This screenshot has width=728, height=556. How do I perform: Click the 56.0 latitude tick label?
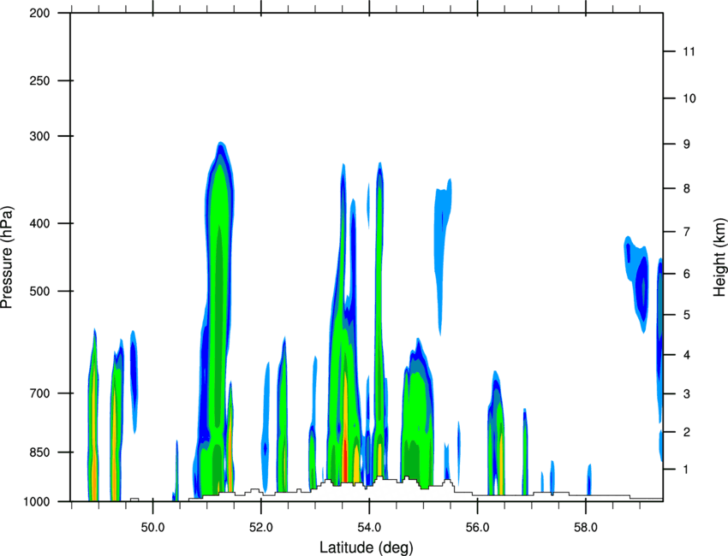(477, 527)
